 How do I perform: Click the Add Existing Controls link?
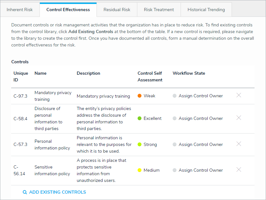coord(58,192)
